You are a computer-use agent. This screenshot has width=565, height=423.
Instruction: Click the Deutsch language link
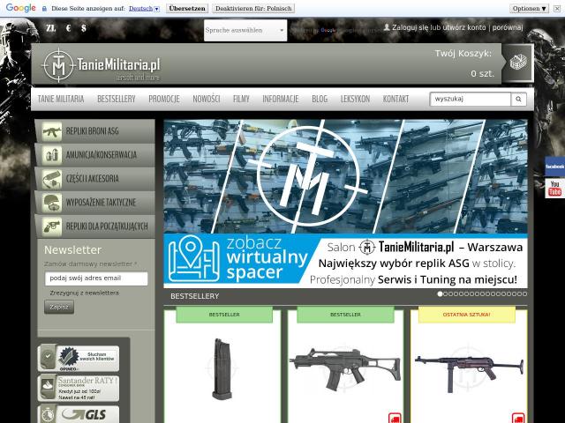click(140, 8)
